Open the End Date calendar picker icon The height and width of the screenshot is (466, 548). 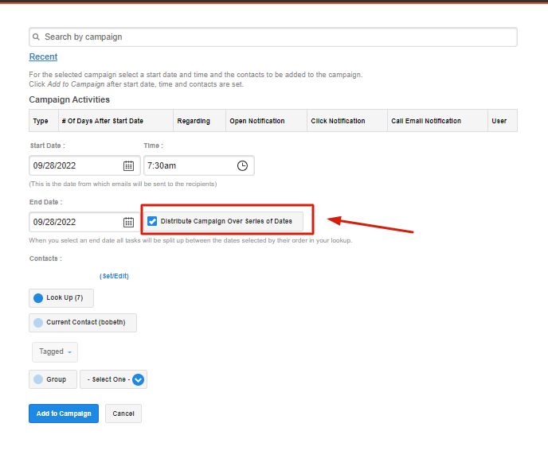pyautogui.click(x=128, y=222)
